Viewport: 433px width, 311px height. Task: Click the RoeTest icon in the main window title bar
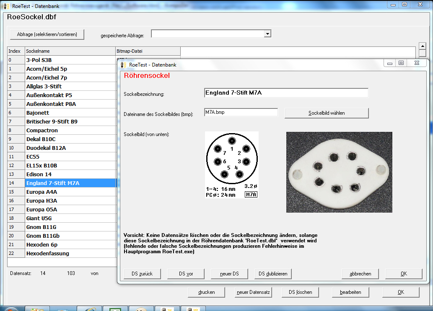coord(6,7)
